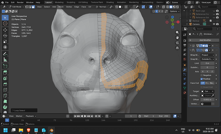Open the Mesh menu

[x=61, y=7]
